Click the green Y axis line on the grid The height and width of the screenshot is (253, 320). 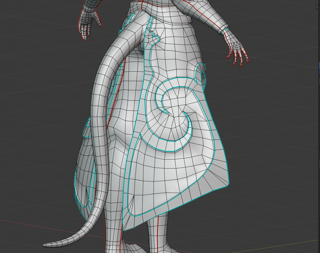tap(275, 245)
